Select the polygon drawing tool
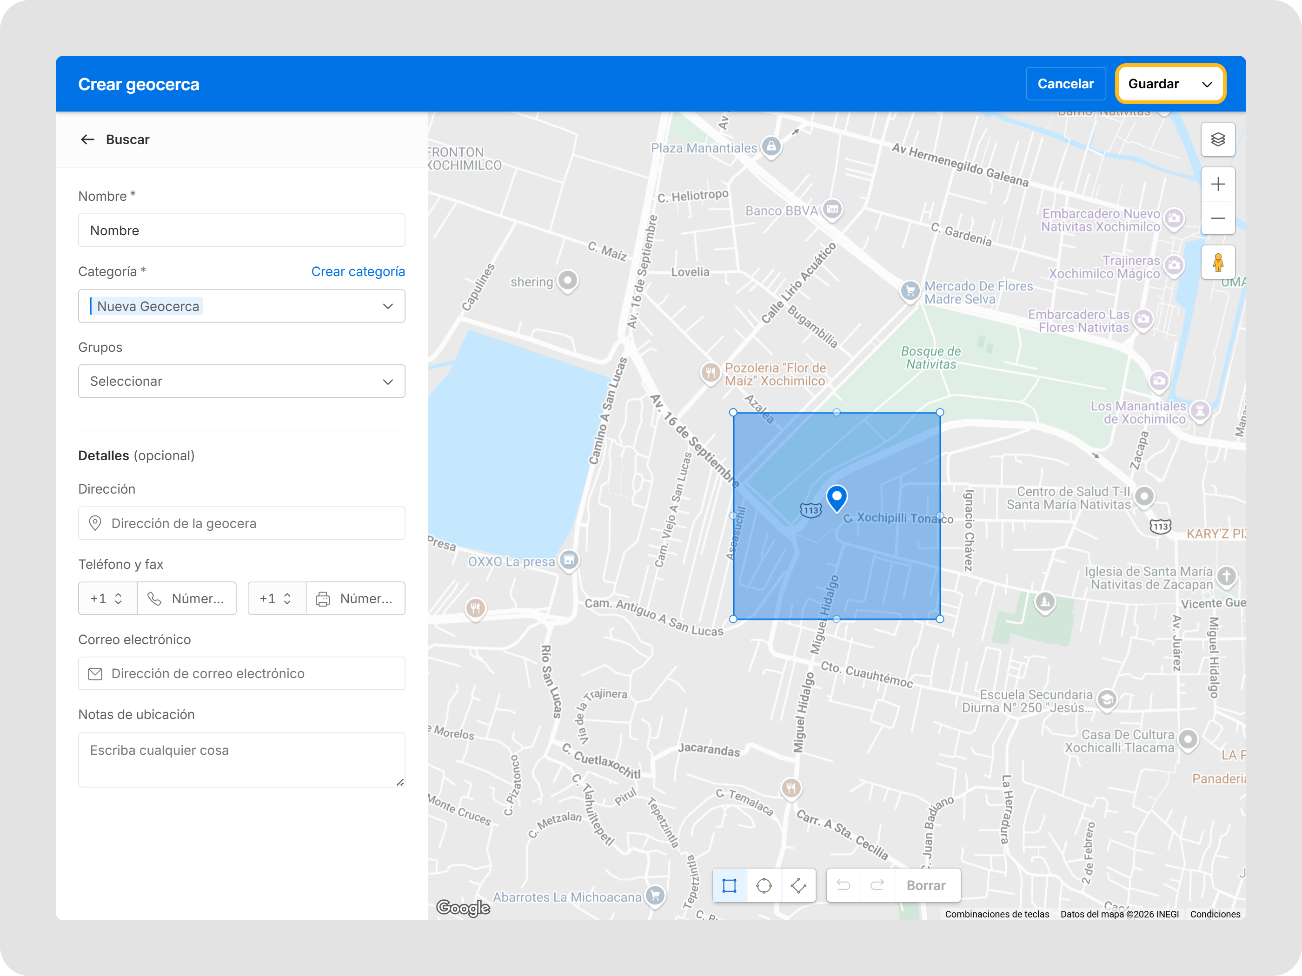Viewport: 1302px width, 976px height. pos(799,885)
